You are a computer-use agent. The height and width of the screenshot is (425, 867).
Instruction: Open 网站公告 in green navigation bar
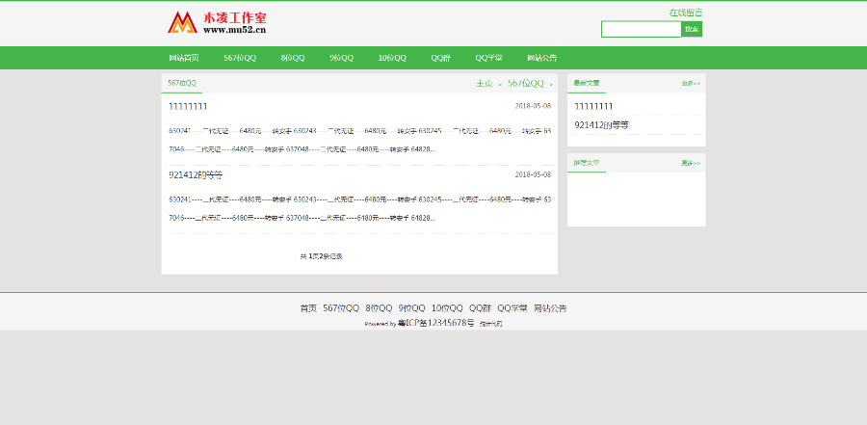pos(541,58)
